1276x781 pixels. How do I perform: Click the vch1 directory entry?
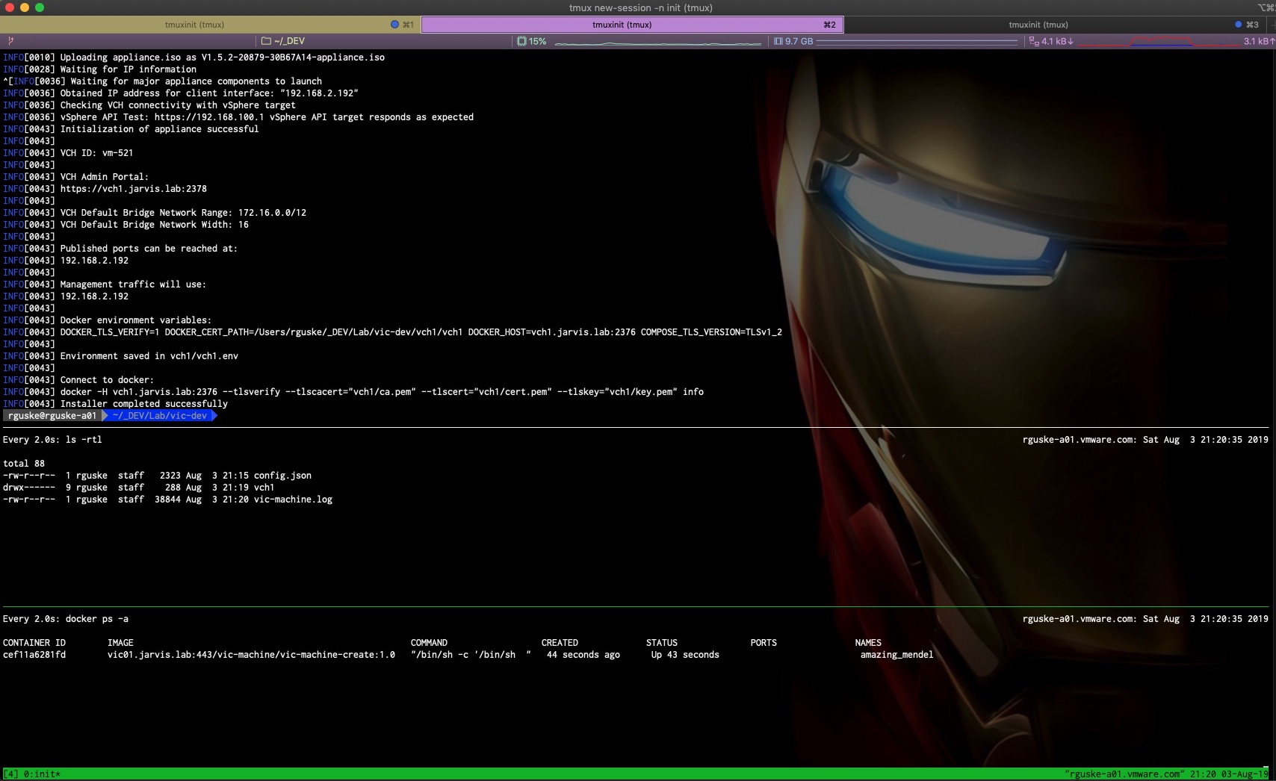click(x=264, y=488)
